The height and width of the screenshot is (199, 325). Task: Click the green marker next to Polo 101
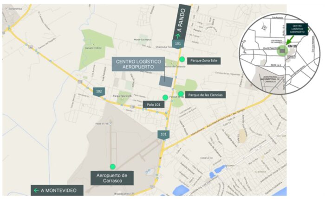(x=165, y=97)
